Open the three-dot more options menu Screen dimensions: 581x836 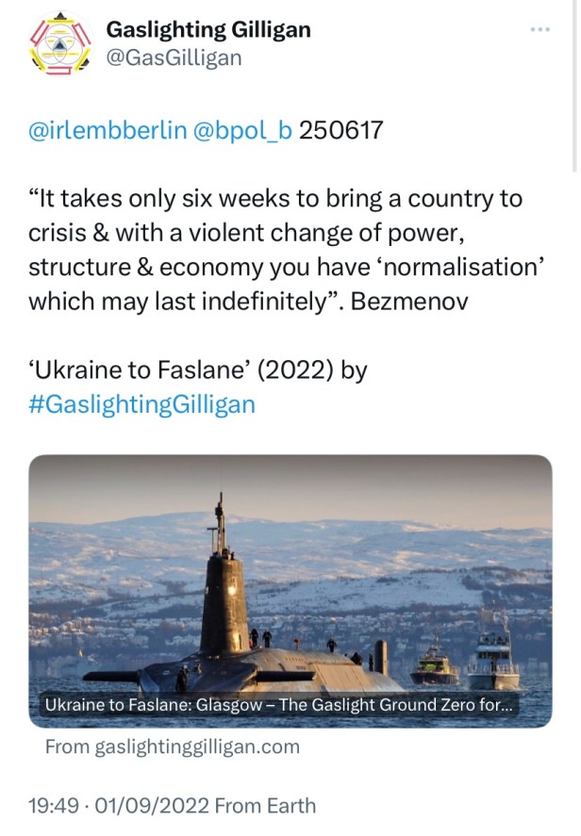539,29
